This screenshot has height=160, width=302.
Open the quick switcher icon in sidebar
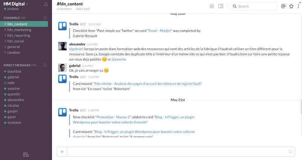26,155
